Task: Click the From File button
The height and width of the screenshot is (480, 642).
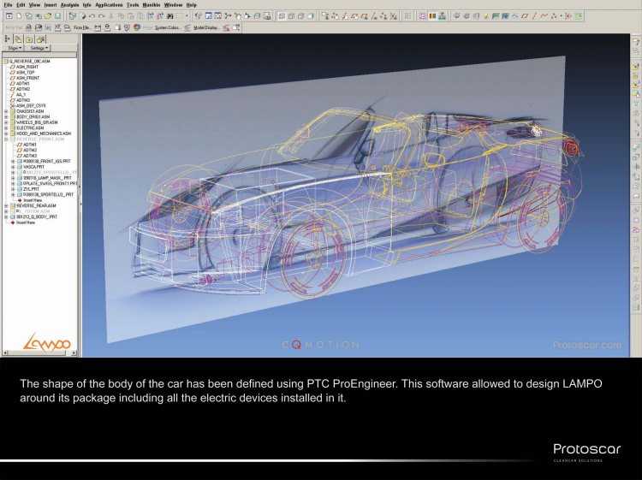Action: click(x=83, y=27)
